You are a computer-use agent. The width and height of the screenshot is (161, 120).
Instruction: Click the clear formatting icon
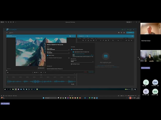113,40
